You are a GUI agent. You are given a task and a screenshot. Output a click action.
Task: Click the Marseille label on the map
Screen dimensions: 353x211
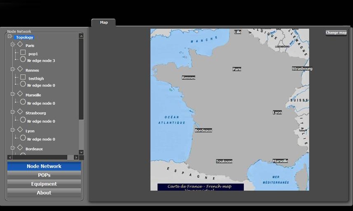point(280,161)
